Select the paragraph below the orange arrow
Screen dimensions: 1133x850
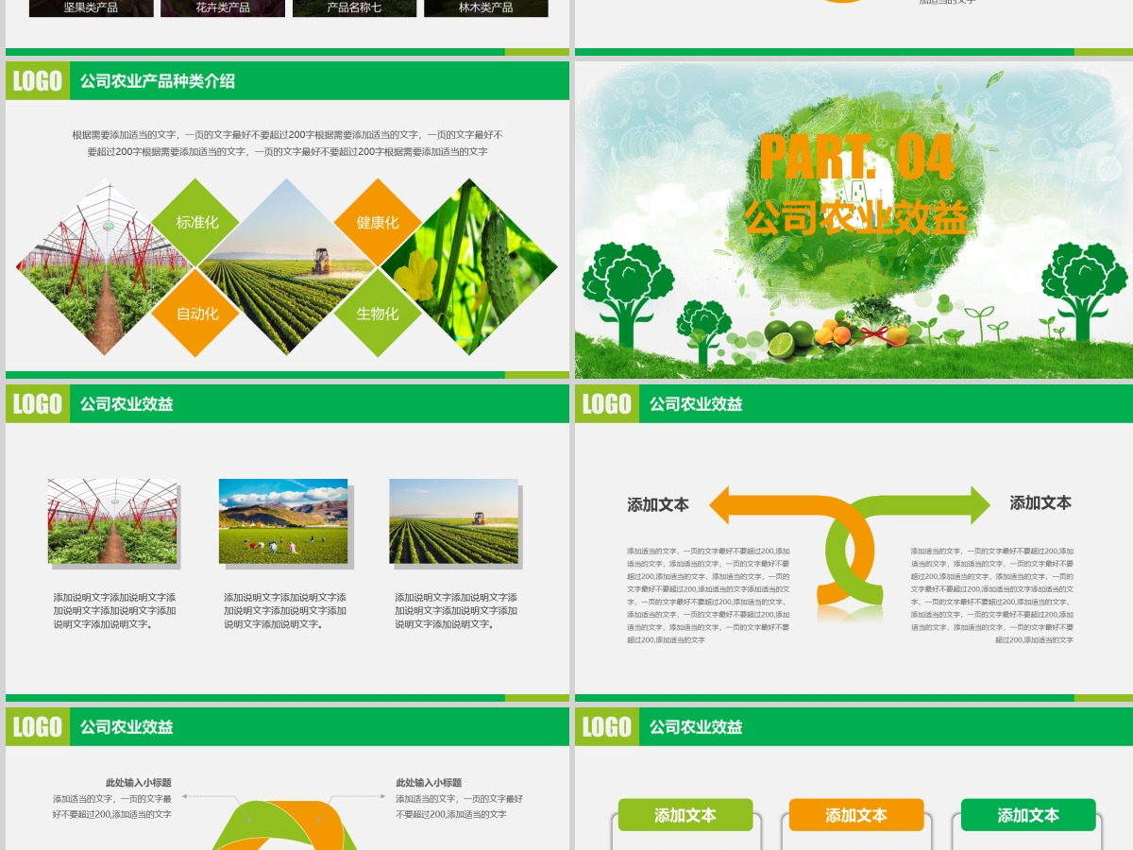pyautogui.click(x=709, y=595)
